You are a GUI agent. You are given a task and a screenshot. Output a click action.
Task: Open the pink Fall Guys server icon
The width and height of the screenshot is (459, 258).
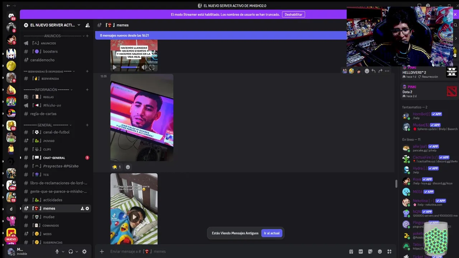click(11, 220)
